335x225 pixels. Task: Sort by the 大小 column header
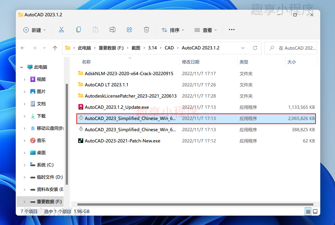click(x=292, y=62)
